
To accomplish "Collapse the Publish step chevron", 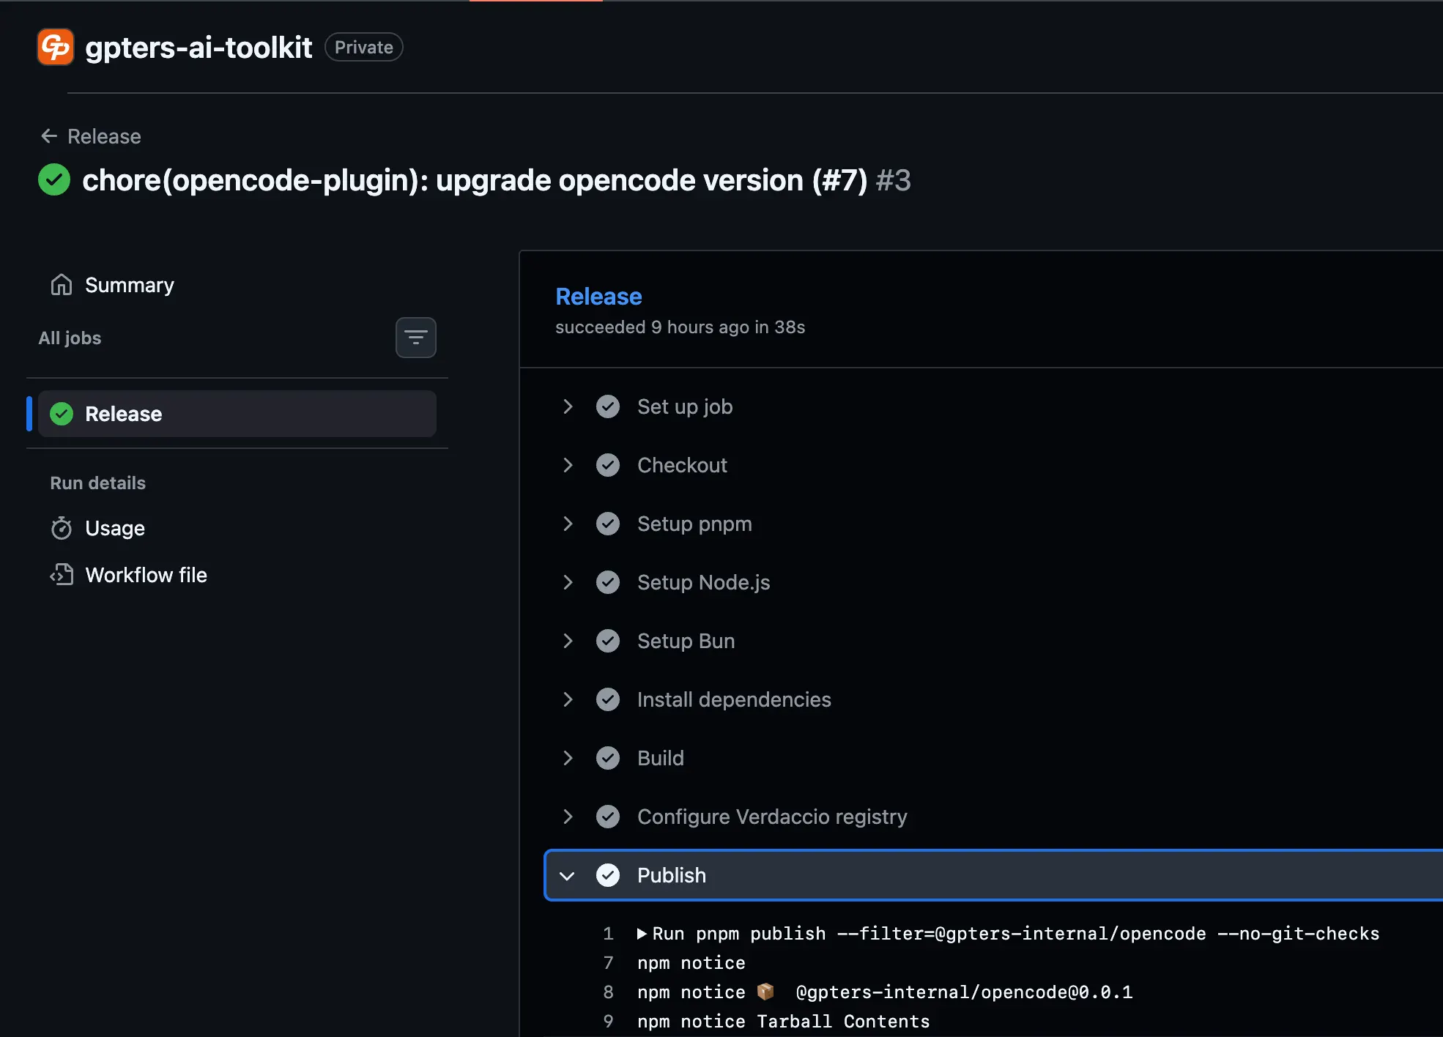I will (567, 875).
